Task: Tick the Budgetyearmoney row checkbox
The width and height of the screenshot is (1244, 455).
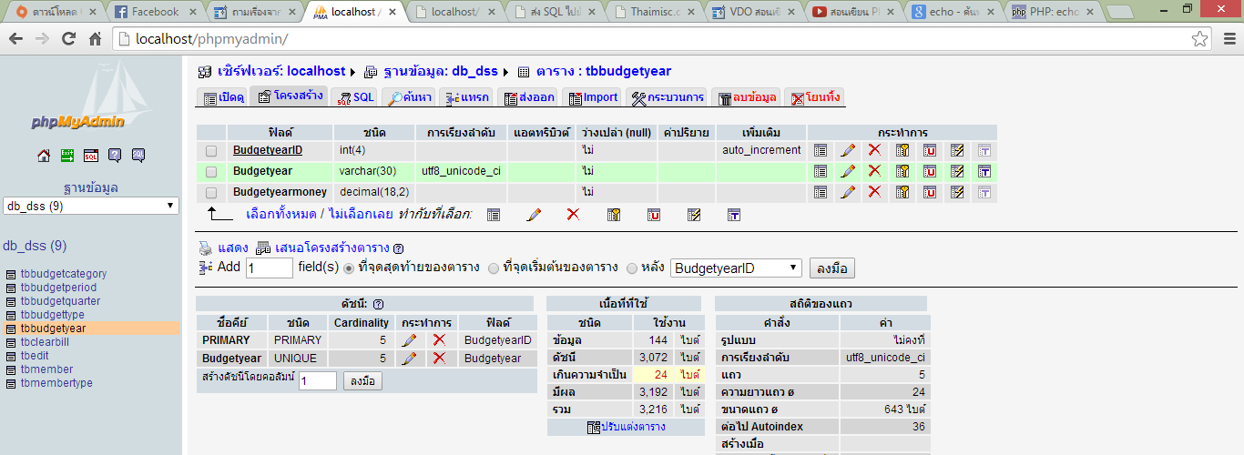Action: click(x=211, y=192)
